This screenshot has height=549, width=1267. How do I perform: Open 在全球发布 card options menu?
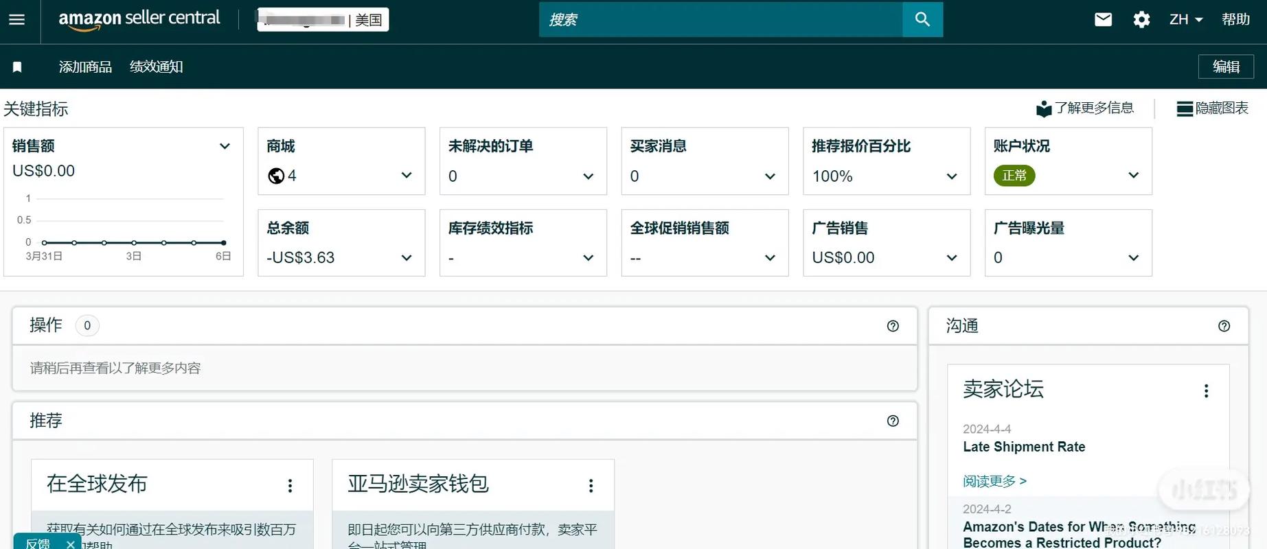[290, 485]
